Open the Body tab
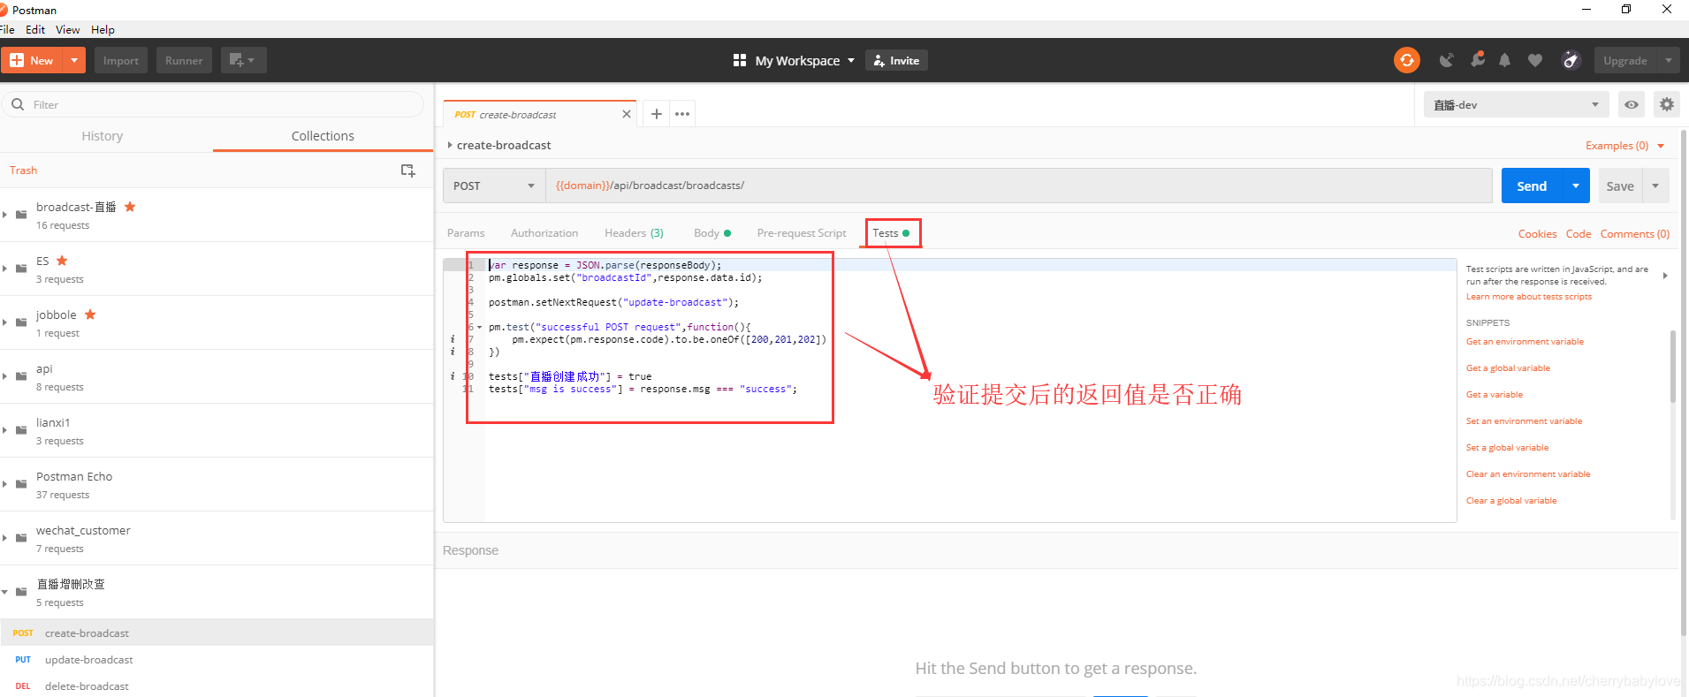This screenshot has height=697, width=1689. pyautogui.click(x=711, y=233)
